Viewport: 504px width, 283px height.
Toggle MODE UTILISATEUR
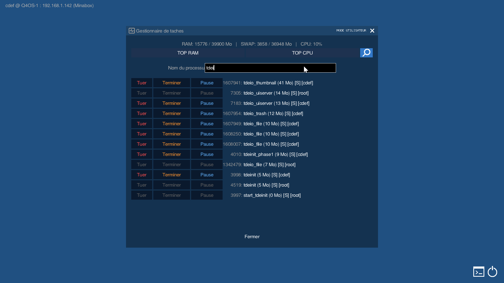(x=351, y=30)
